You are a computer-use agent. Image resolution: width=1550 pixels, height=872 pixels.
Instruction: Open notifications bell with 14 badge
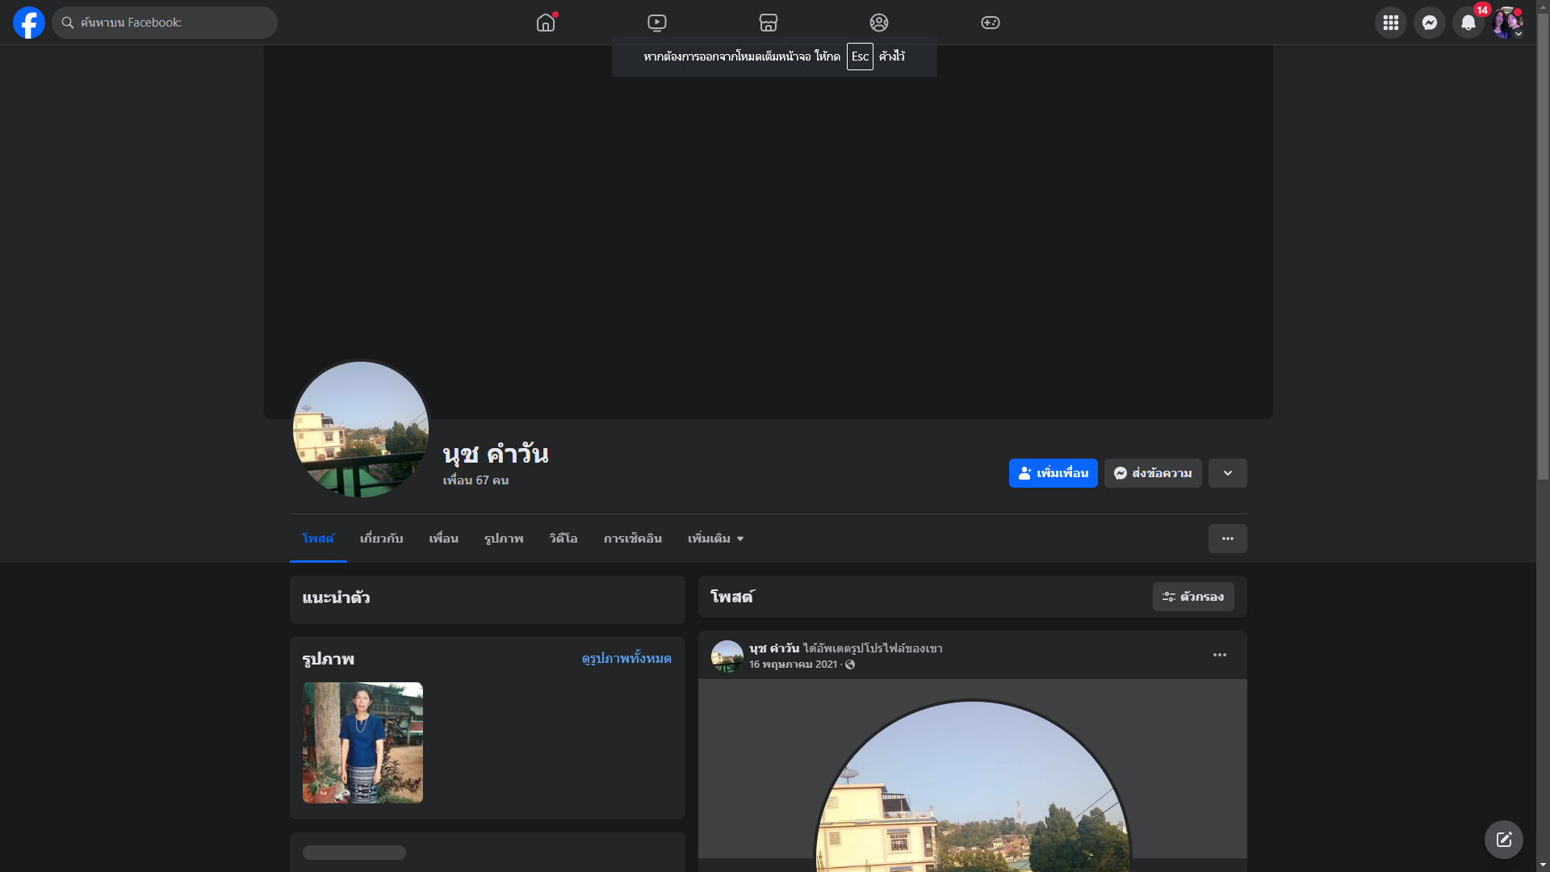pos(1468,23)
